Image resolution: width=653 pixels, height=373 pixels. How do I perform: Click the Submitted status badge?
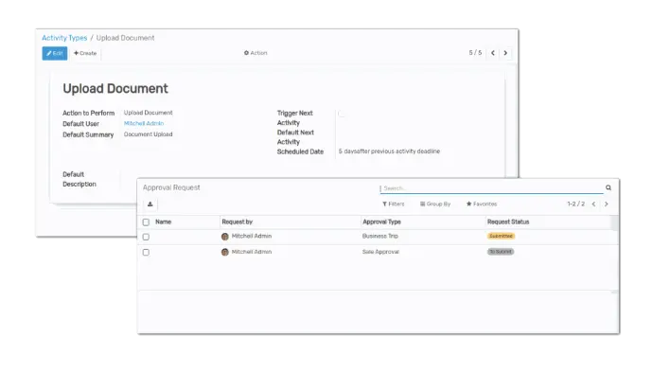click(x=501, y=236)
